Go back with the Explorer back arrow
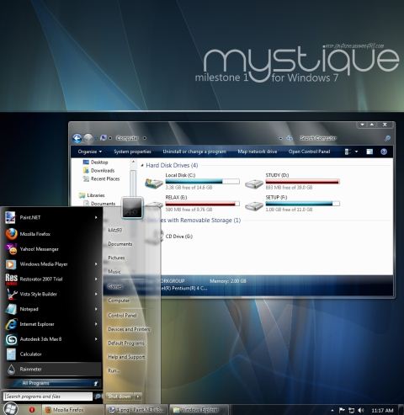 tap(77, 138)
